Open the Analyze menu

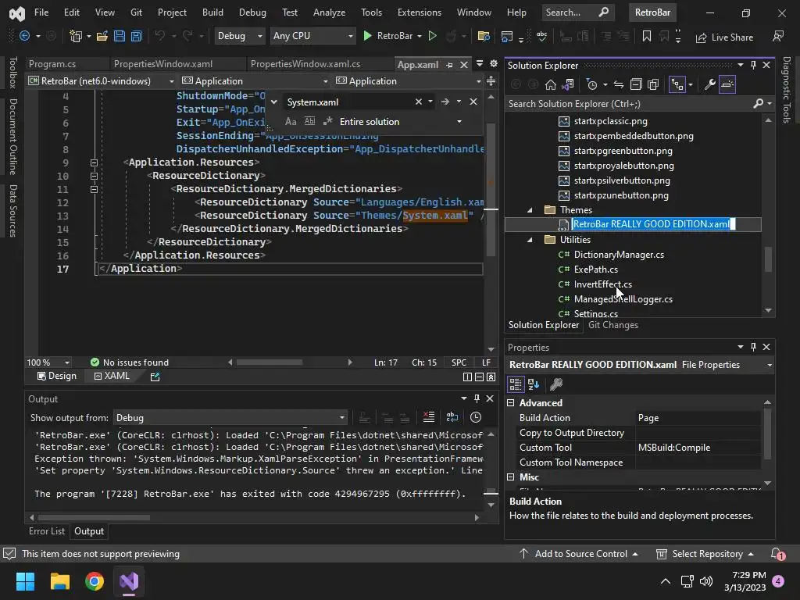click(x=329, y=12)
